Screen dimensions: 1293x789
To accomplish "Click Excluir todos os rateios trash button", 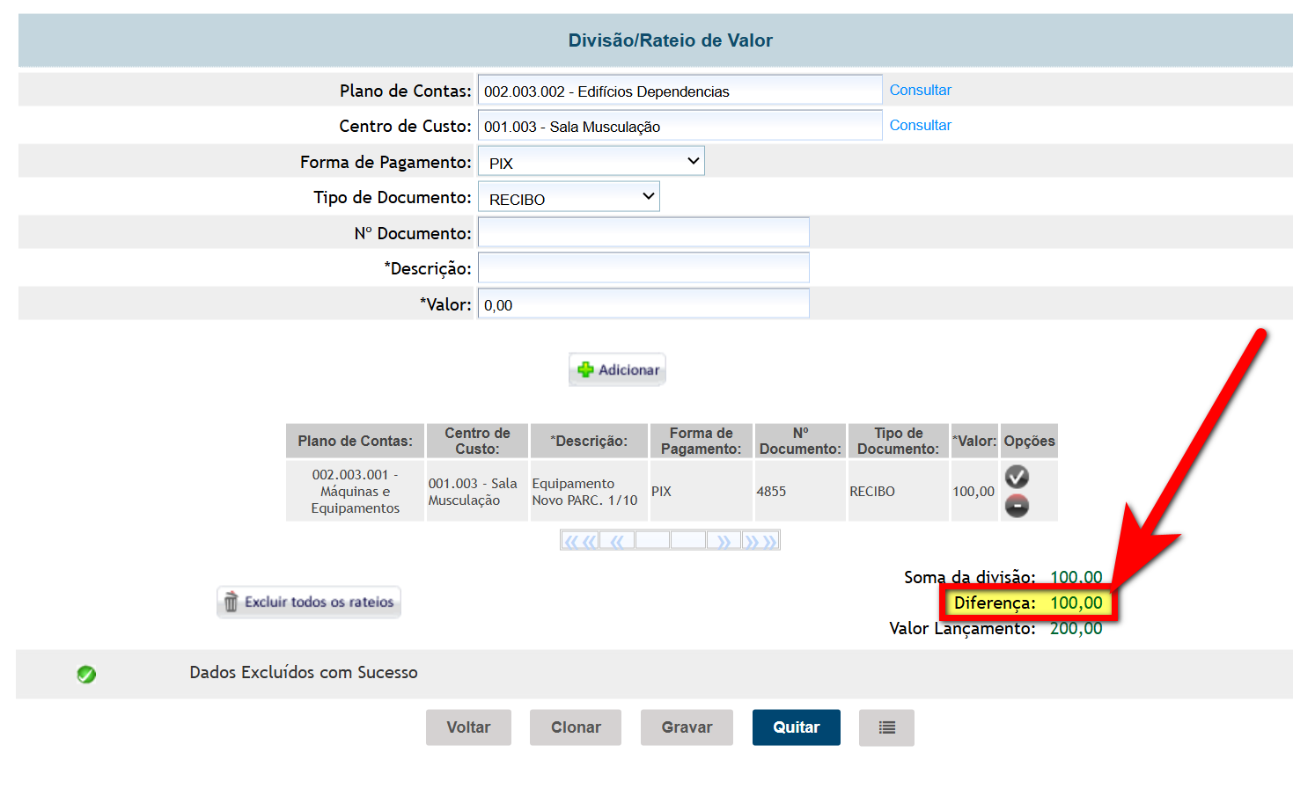I will tap(309, 603).
